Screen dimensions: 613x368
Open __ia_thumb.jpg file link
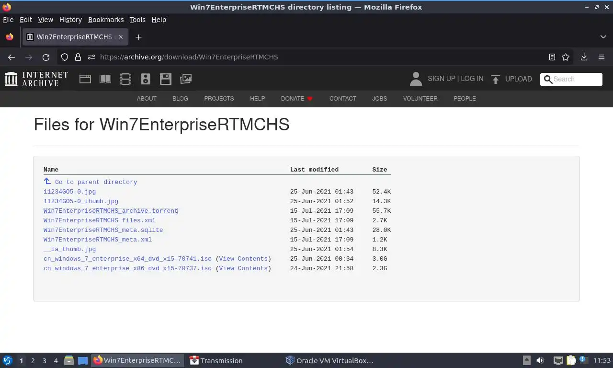click(69, 249)
